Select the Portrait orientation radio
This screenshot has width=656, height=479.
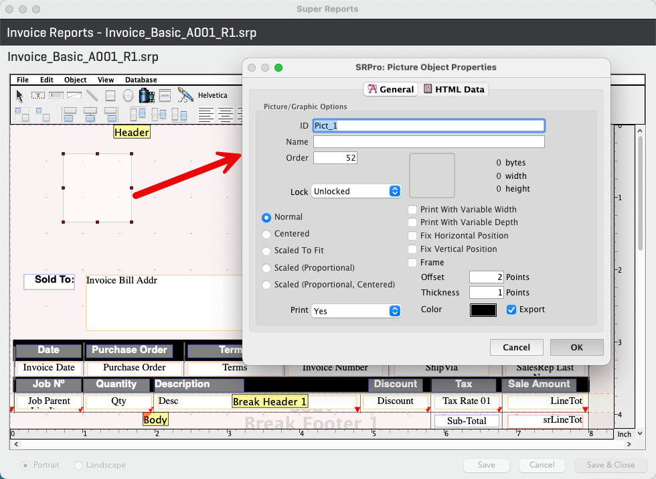25,465
